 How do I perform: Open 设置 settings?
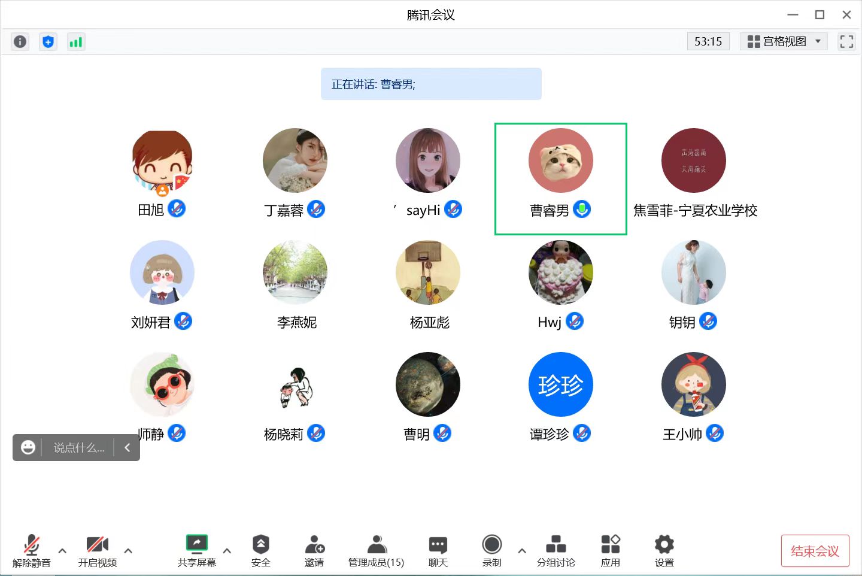pos(664,551)
